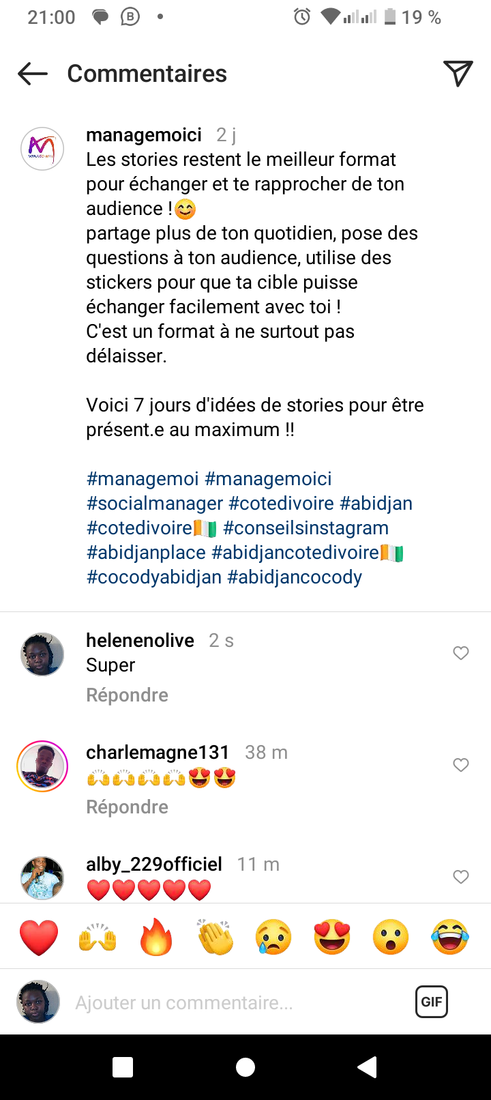This screenshot has width=491, height=1100.
Task: Like helenenolive's comment
Action: pyautogui.click(x=461, y=653)
